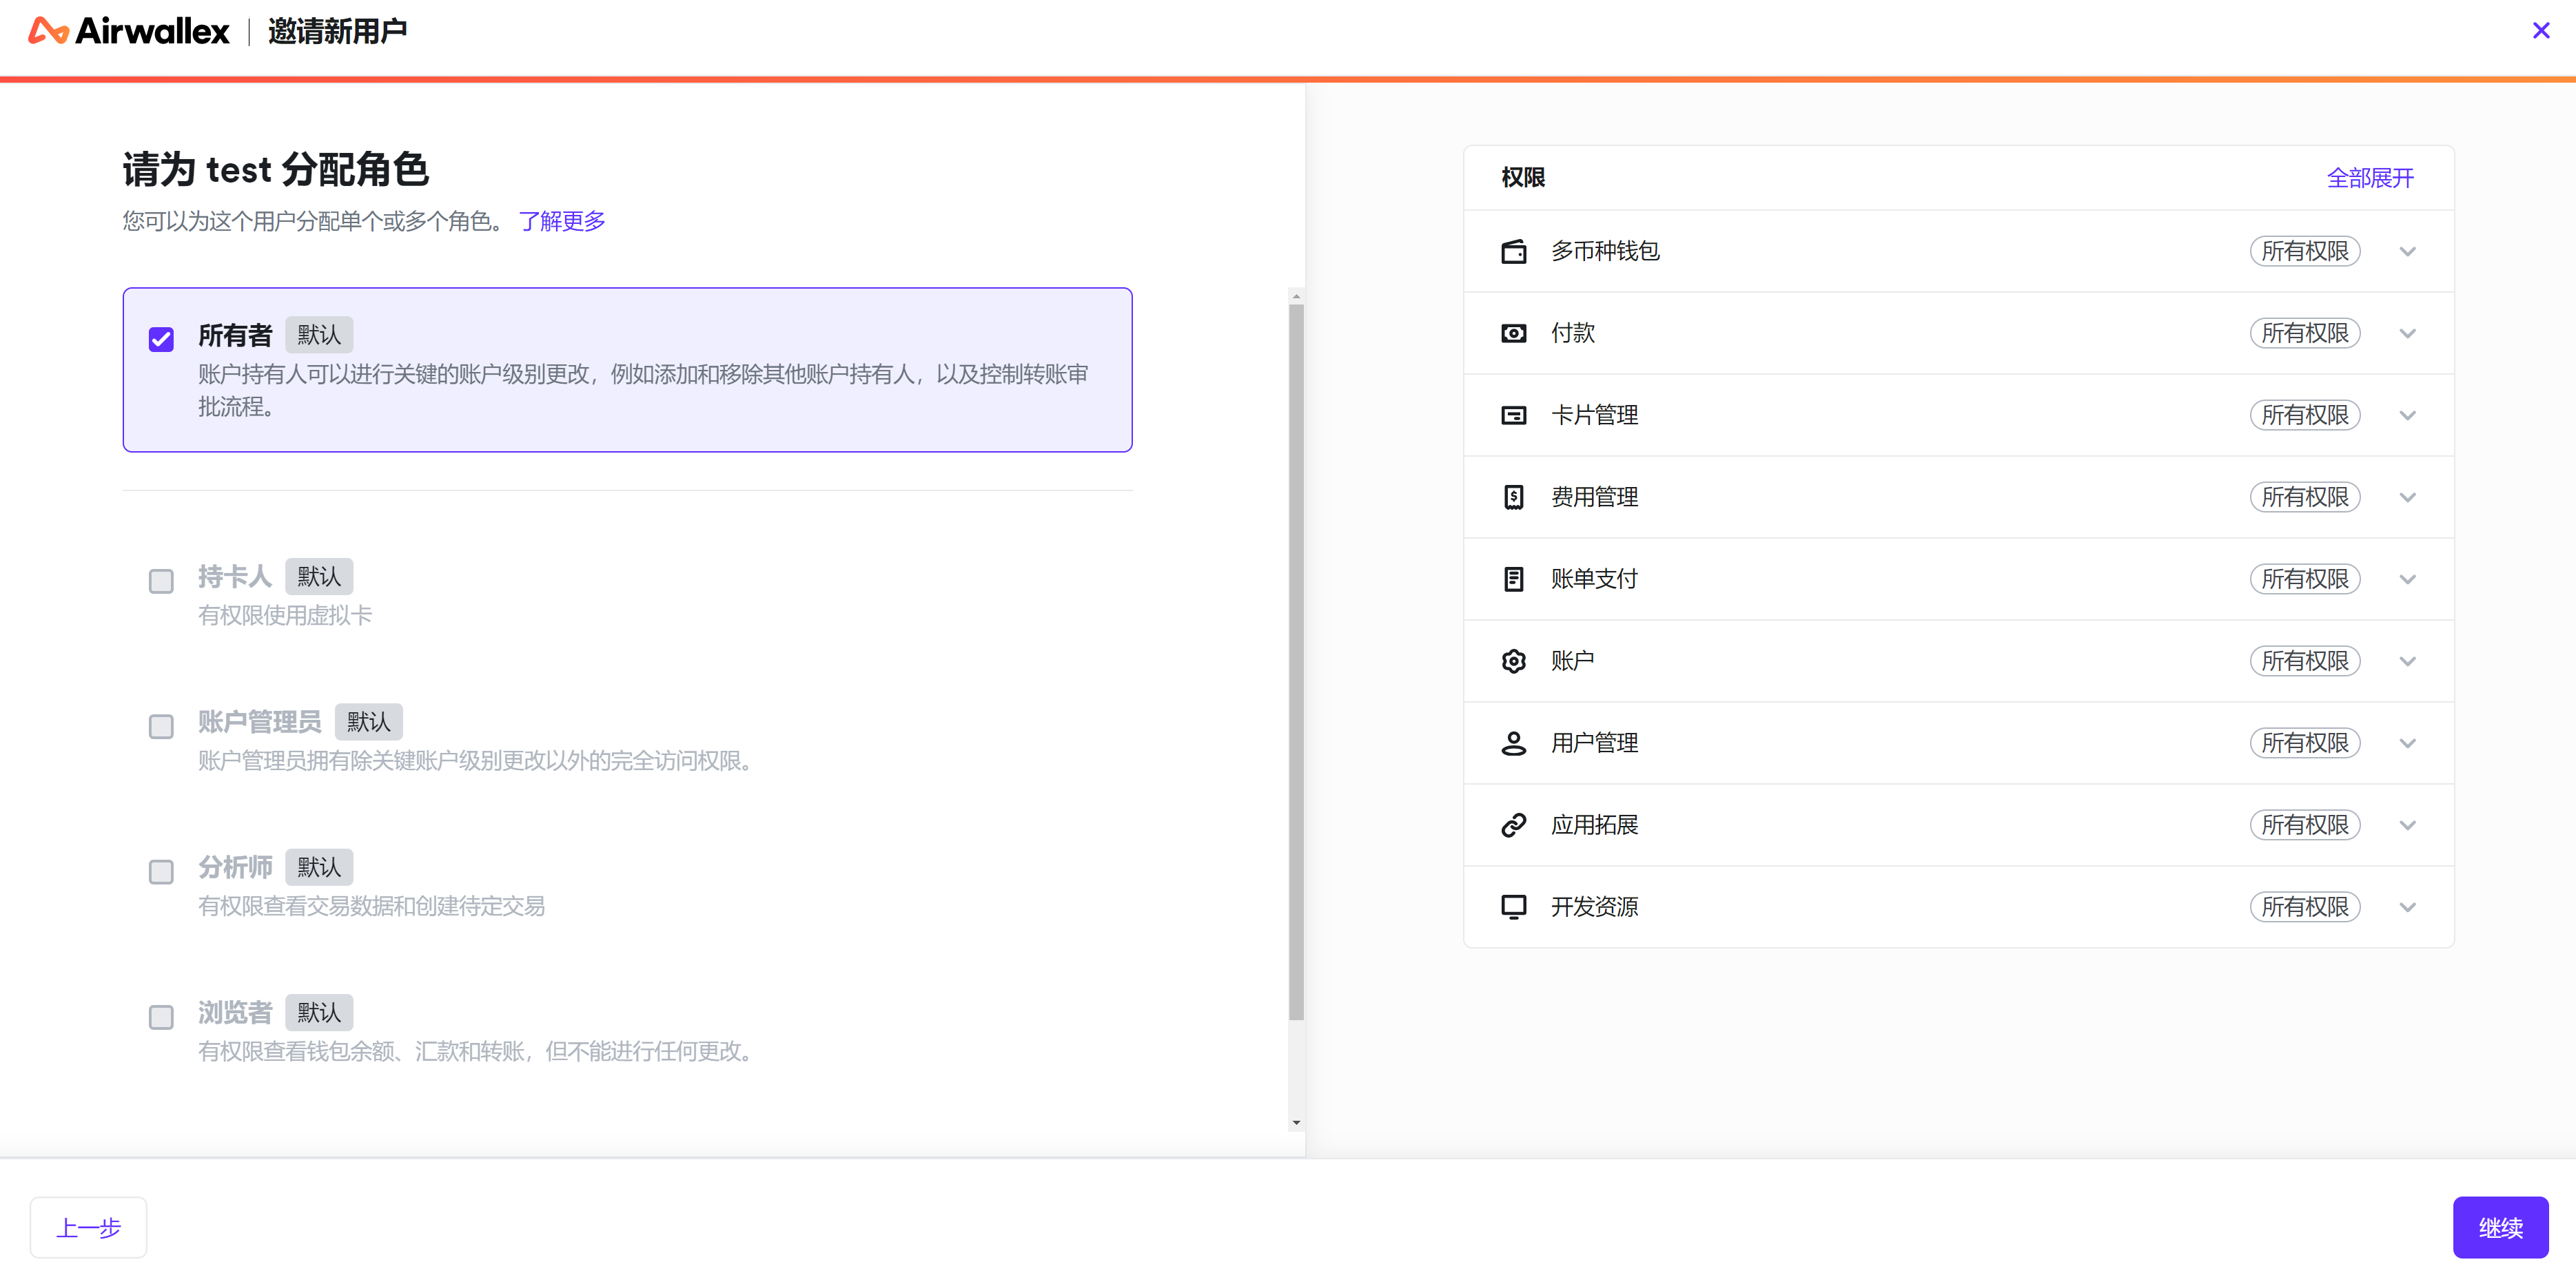Click the wallet icon beside 多币种钱包
The image size is (2576, 1273).
(x=1513, y=252)
